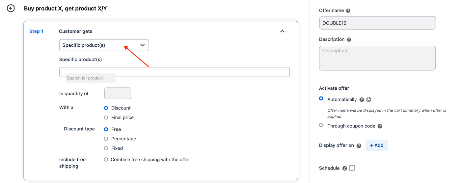
Task: Click the + Add button
Action: tap(377, 145)
